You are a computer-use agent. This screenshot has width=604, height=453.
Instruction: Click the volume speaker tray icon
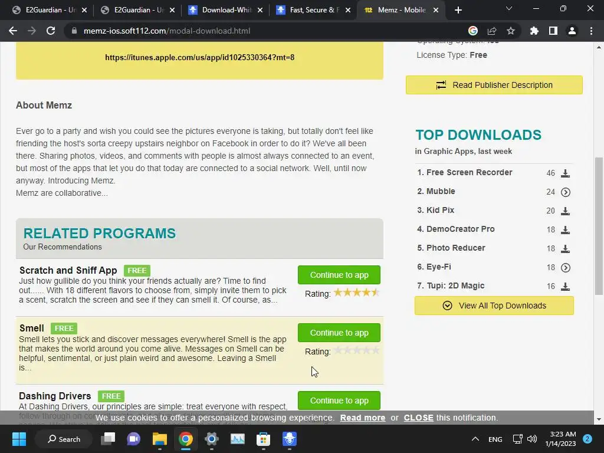(532, 439)
